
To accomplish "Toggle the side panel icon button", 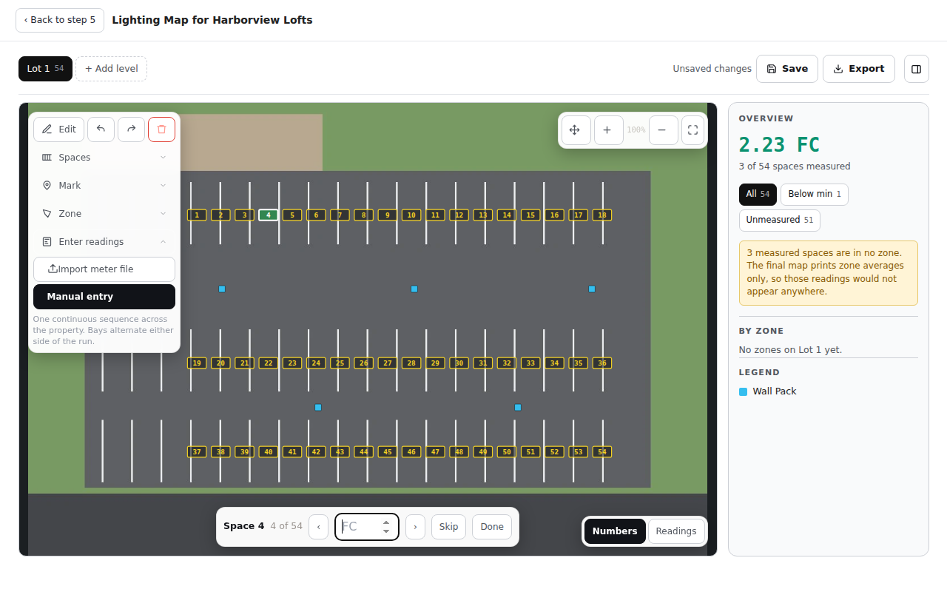I will 916,69.
